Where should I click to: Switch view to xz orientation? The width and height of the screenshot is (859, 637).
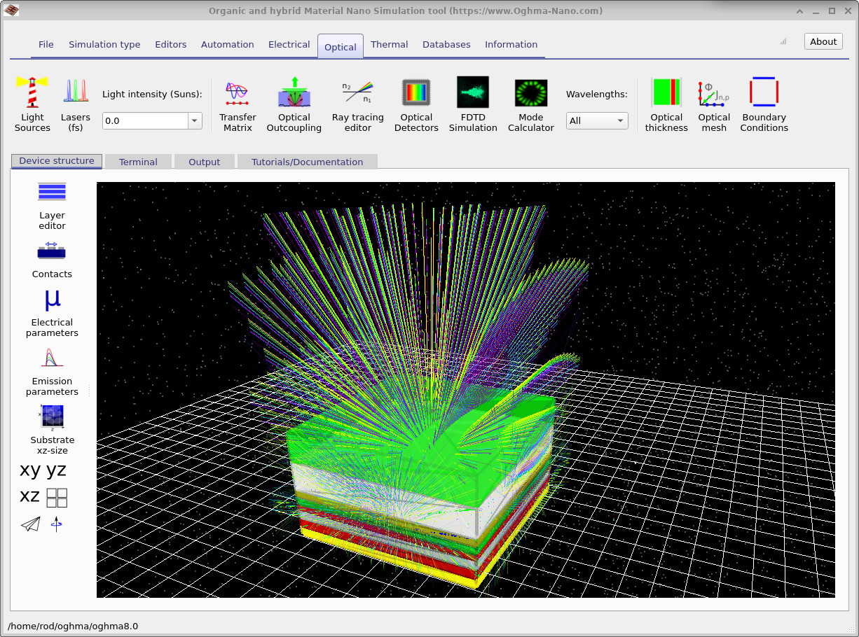(x=29, y=496)
